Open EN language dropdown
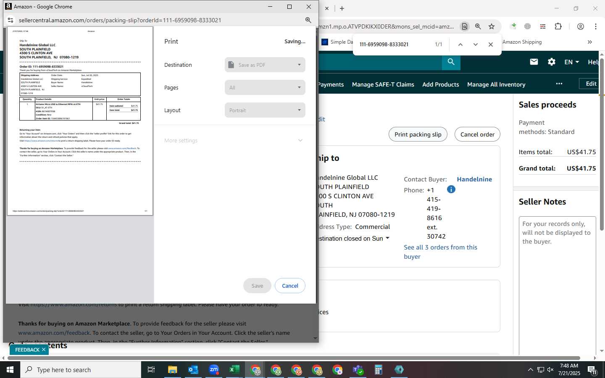Screen dimensions: 605x378 coord(571,62)
